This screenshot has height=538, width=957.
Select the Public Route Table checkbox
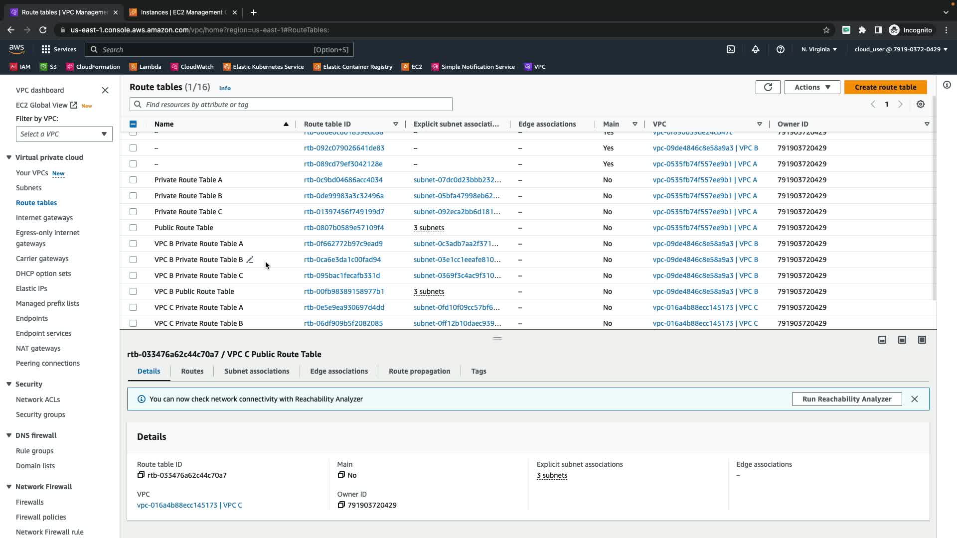(133, 228)
